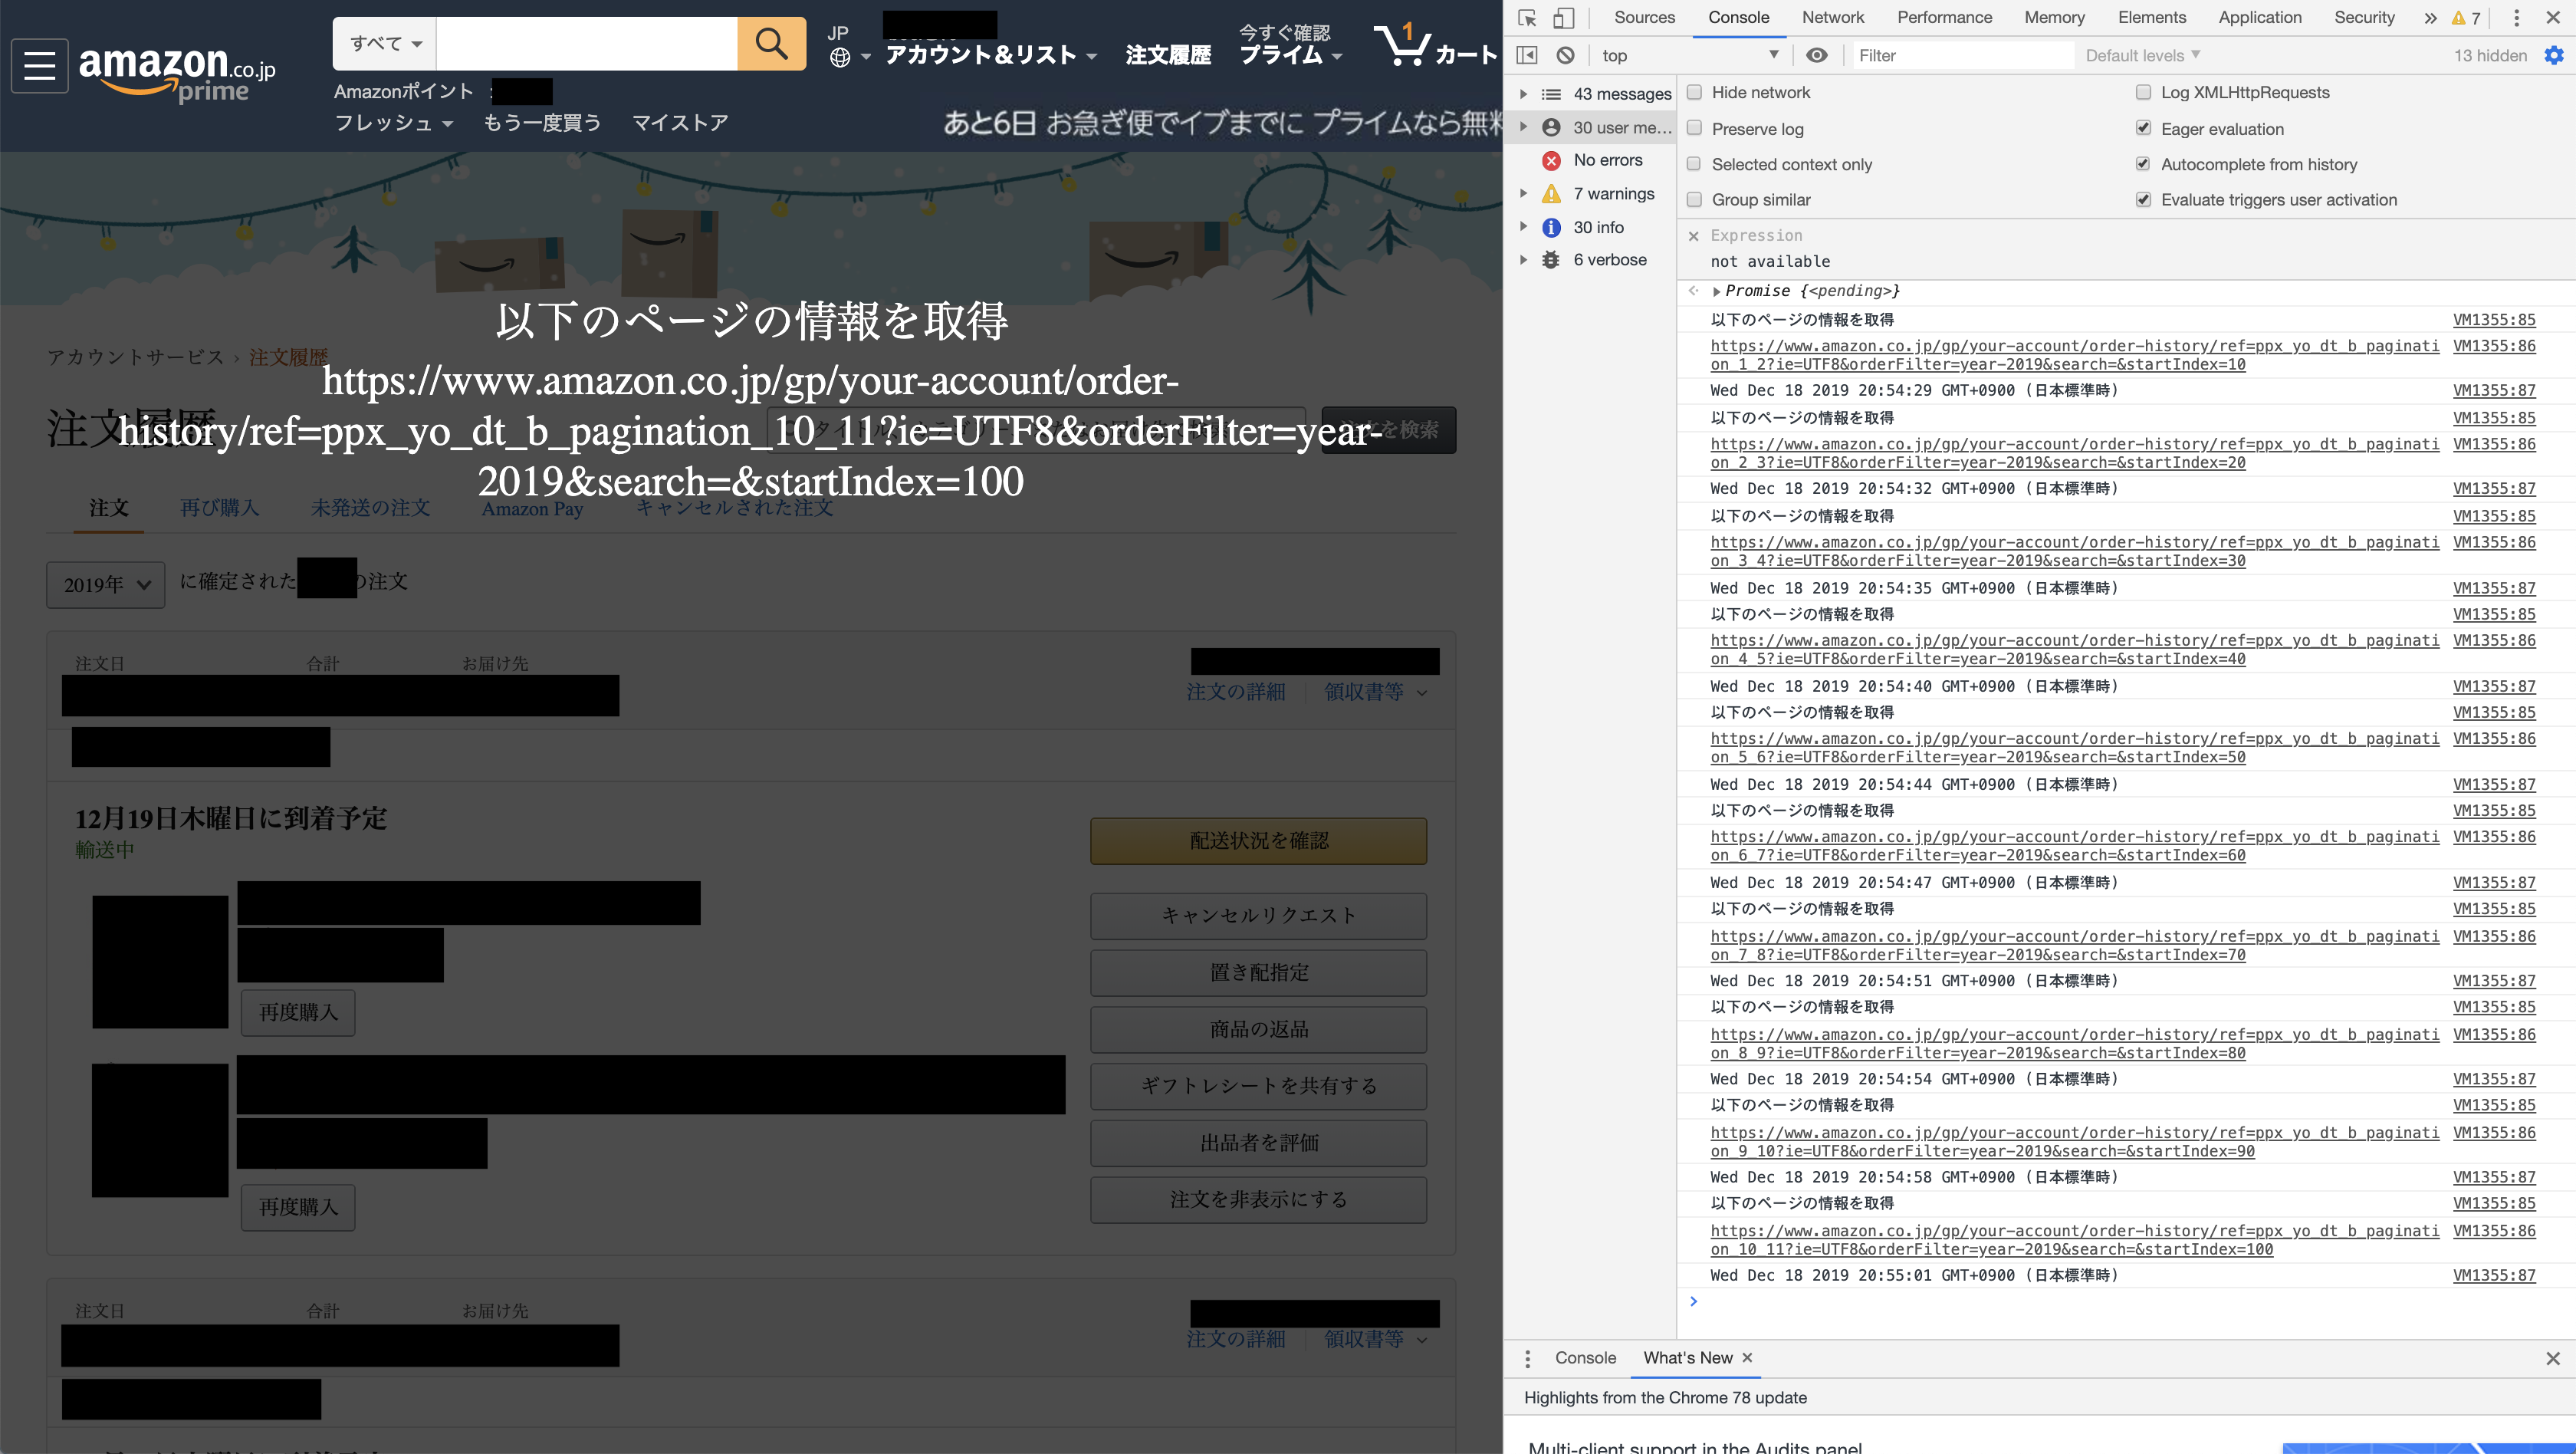Click the orange search magnifier button
Image resolution: width=2576 pixels, height=1454 pixels.
tap(771, 43)
